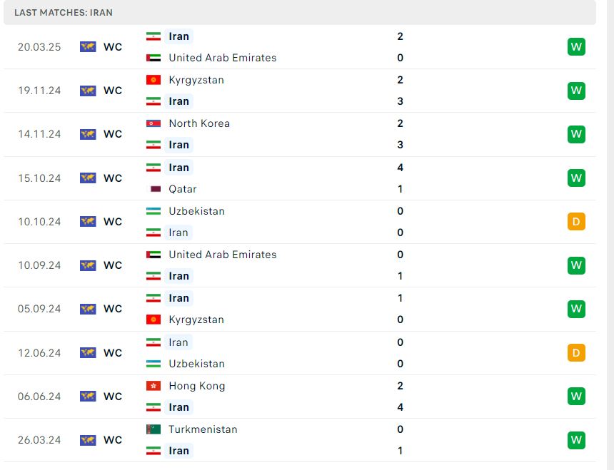614x470 pixels.
Task: Open North Korea team link
Action: tap(199, 123)
